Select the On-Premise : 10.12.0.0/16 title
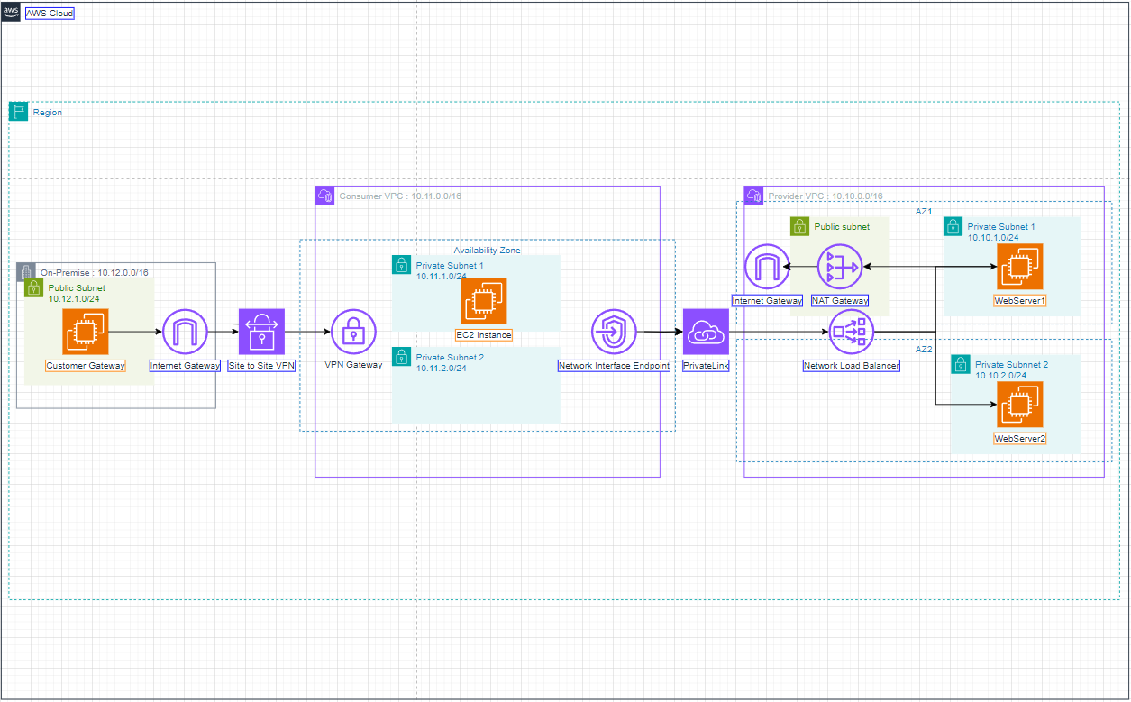This screenshot has width=1131, height=702. pyautogui.click(x=95, y=272)
